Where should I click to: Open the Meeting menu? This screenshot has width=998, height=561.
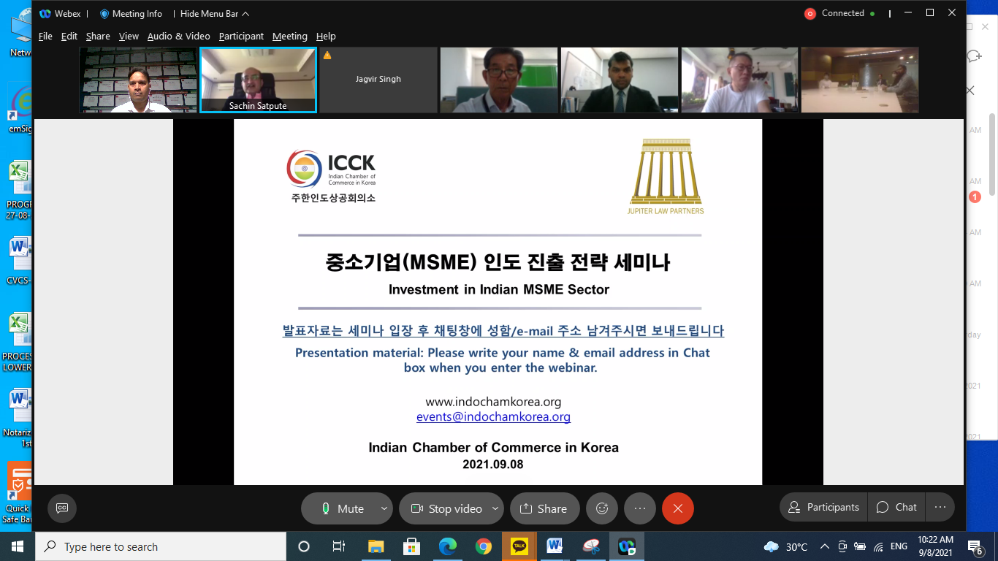point(290,36)
